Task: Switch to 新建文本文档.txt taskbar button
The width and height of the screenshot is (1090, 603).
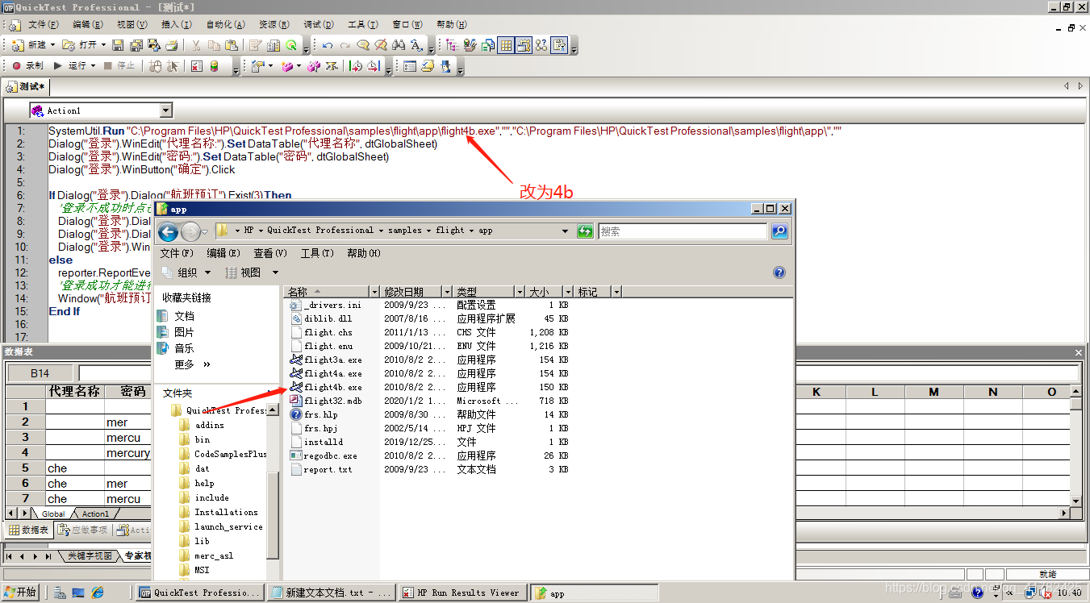Action: tap(332, 593)
